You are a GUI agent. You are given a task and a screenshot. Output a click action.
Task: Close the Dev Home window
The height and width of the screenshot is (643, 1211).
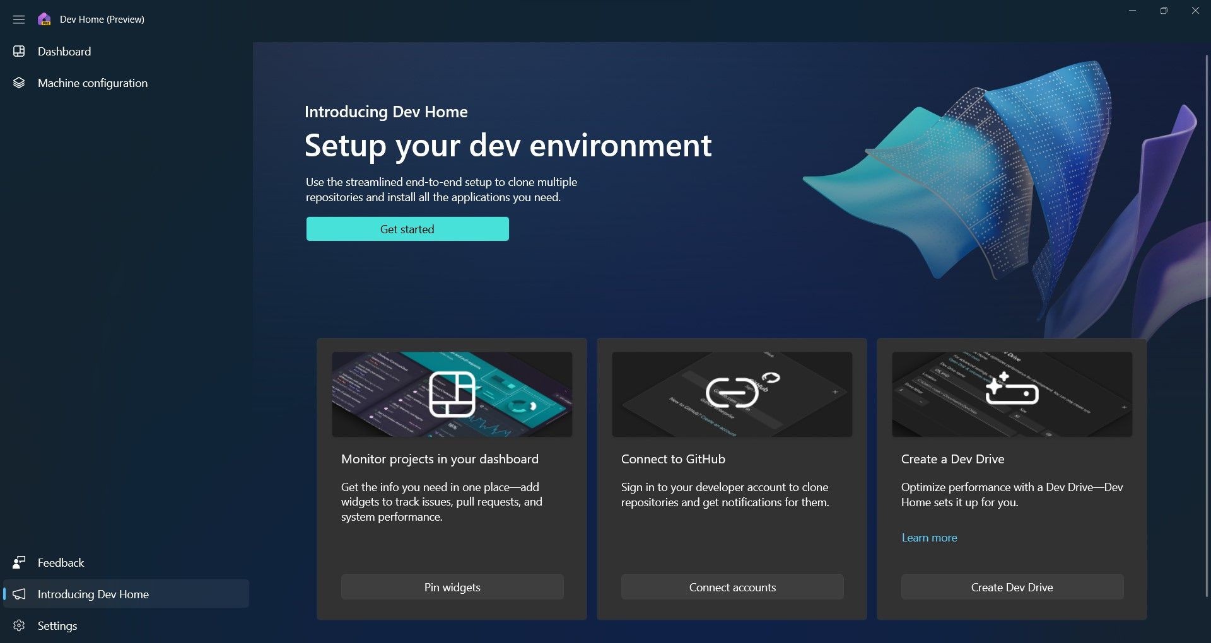(1195, 11)
